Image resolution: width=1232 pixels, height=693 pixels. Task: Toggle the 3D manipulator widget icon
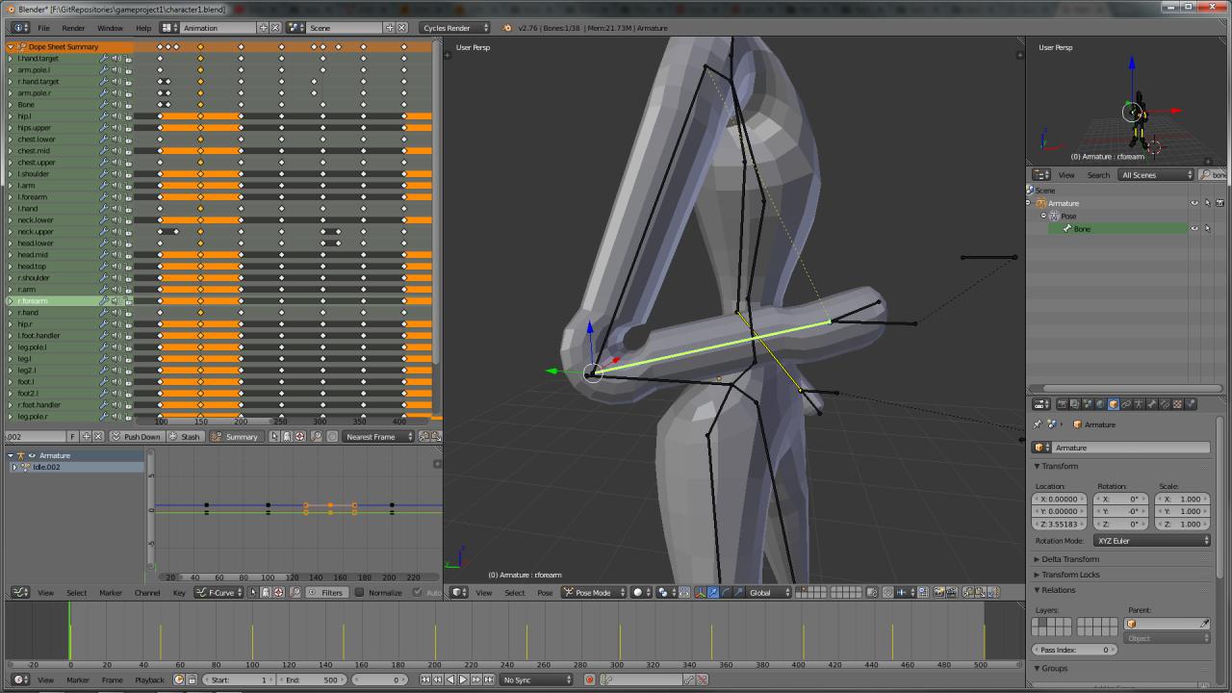(x=699, y=592)
